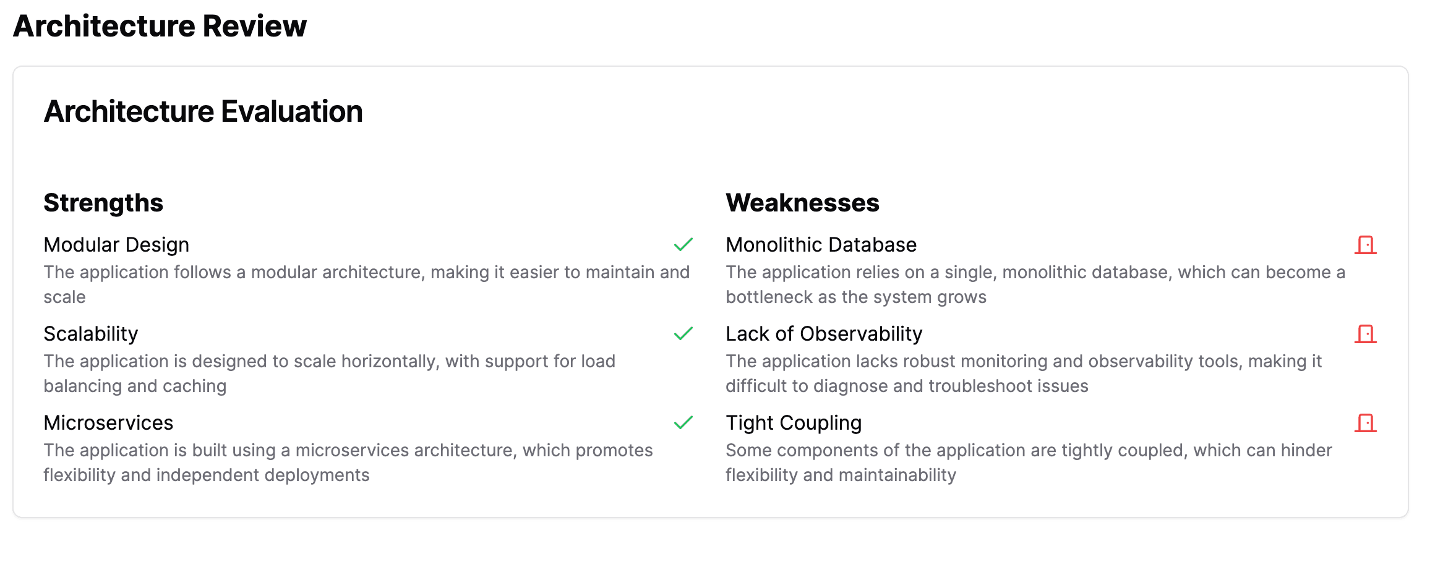Viewport: 1456px width, 575px height.
Task: Click the description about monitoring tools
Action: click(x=1024, y=373)
